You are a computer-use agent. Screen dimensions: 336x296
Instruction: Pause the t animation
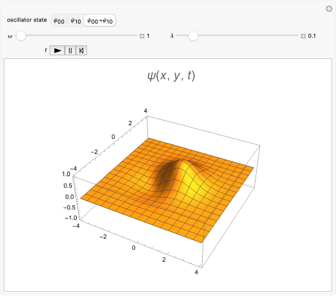pyautogui.click(x=70, y=50)
